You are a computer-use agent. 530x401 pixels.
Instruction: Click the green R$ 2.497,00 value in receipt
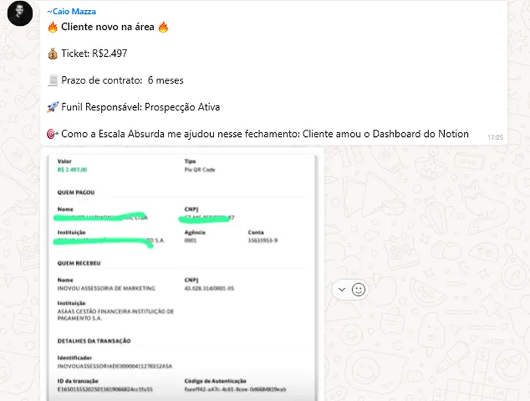[72, 169]
